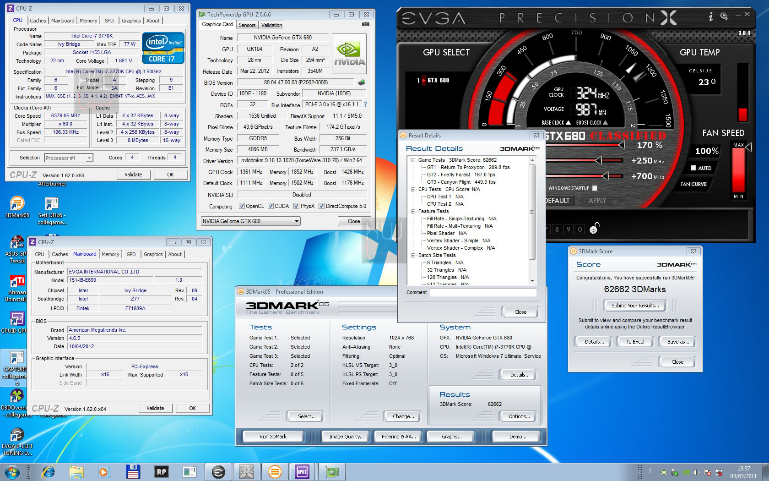Screen dimensions: 769x481
Task: Collapse the Game Tests tree node
Action: (x=413, y=160)
